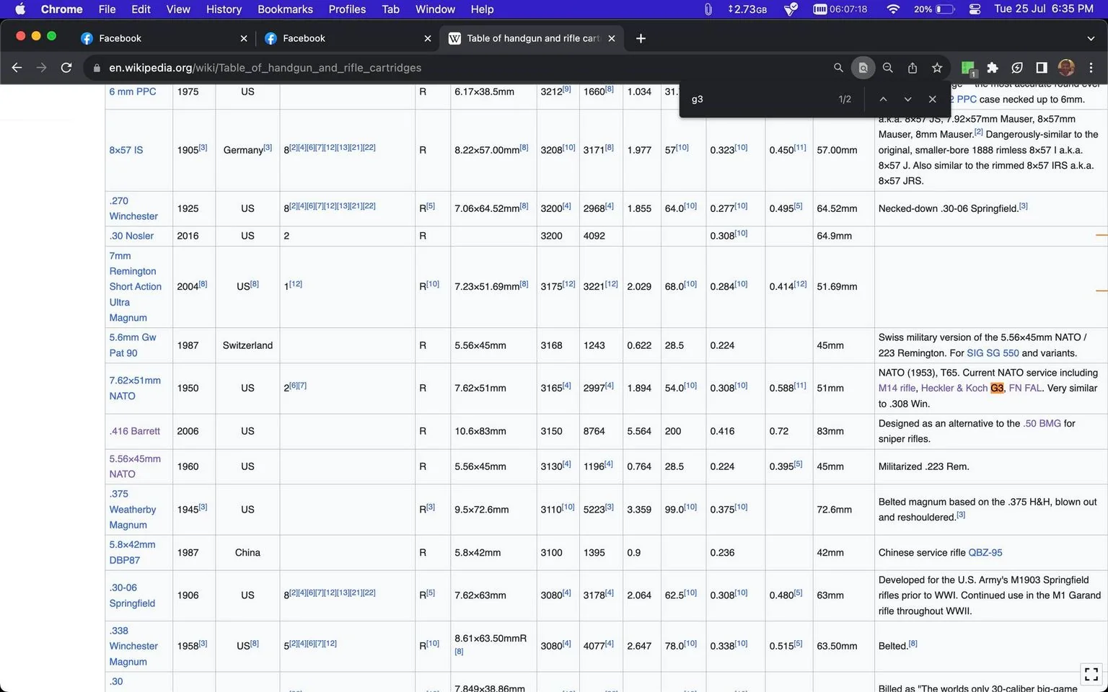Open the .30-06 Springfield link
Image resolution: width=1108 pixels, height=692 pixels.
click(x=132, y=595)
